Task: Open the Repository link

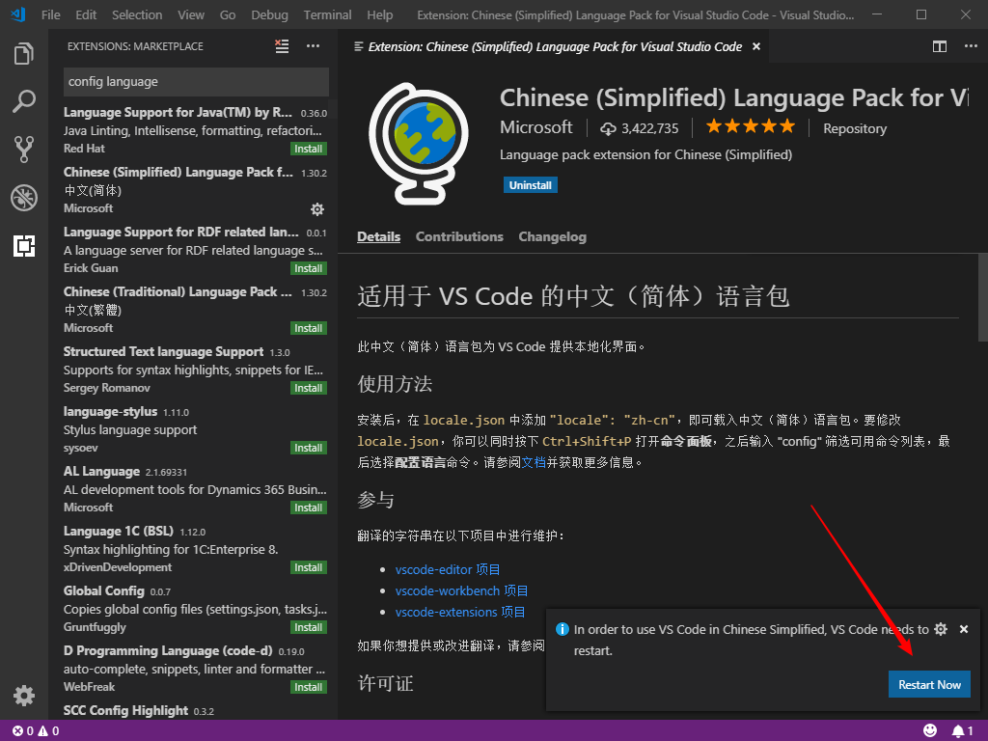Action: (x=855, y=128)
